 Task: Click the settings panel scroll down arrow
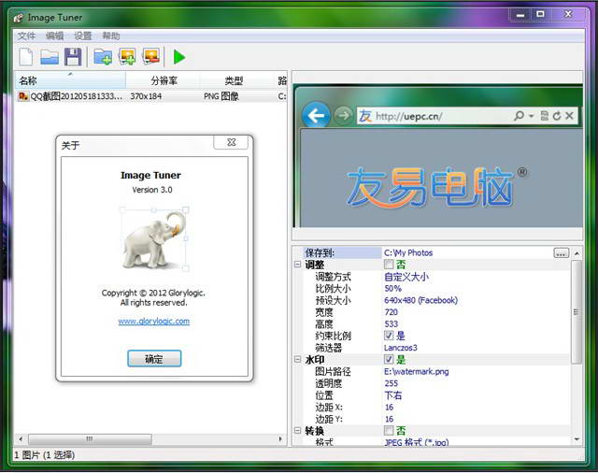point(577,439)
